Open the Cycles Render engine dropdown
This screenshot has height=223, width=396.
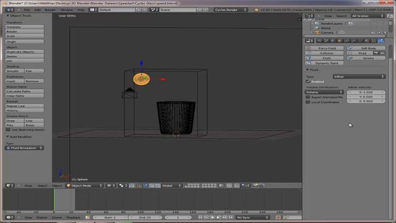pos(230,10)
